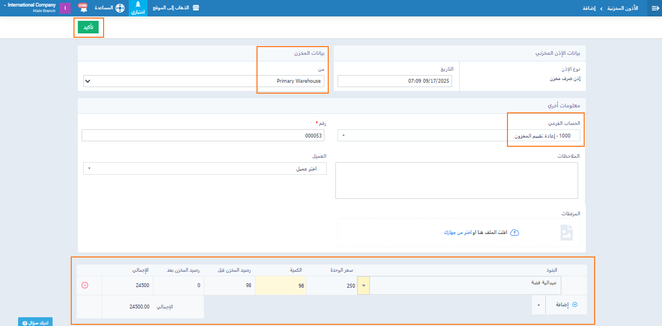Expand the customer selection dropdown
This screenshot has width=662, height=326.
click(204, 169)
